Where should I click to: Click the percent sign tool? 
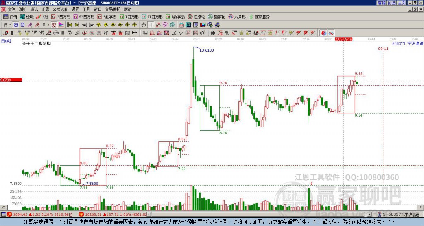227,33
